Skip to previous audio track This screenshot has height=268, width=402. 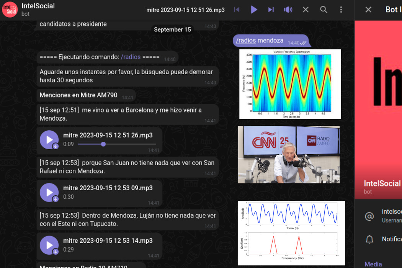click(x=237, y=10)
